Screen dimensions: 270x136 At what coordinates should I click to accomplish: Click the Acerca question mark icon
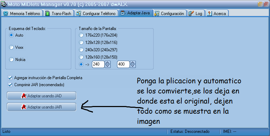coord(209,13)
